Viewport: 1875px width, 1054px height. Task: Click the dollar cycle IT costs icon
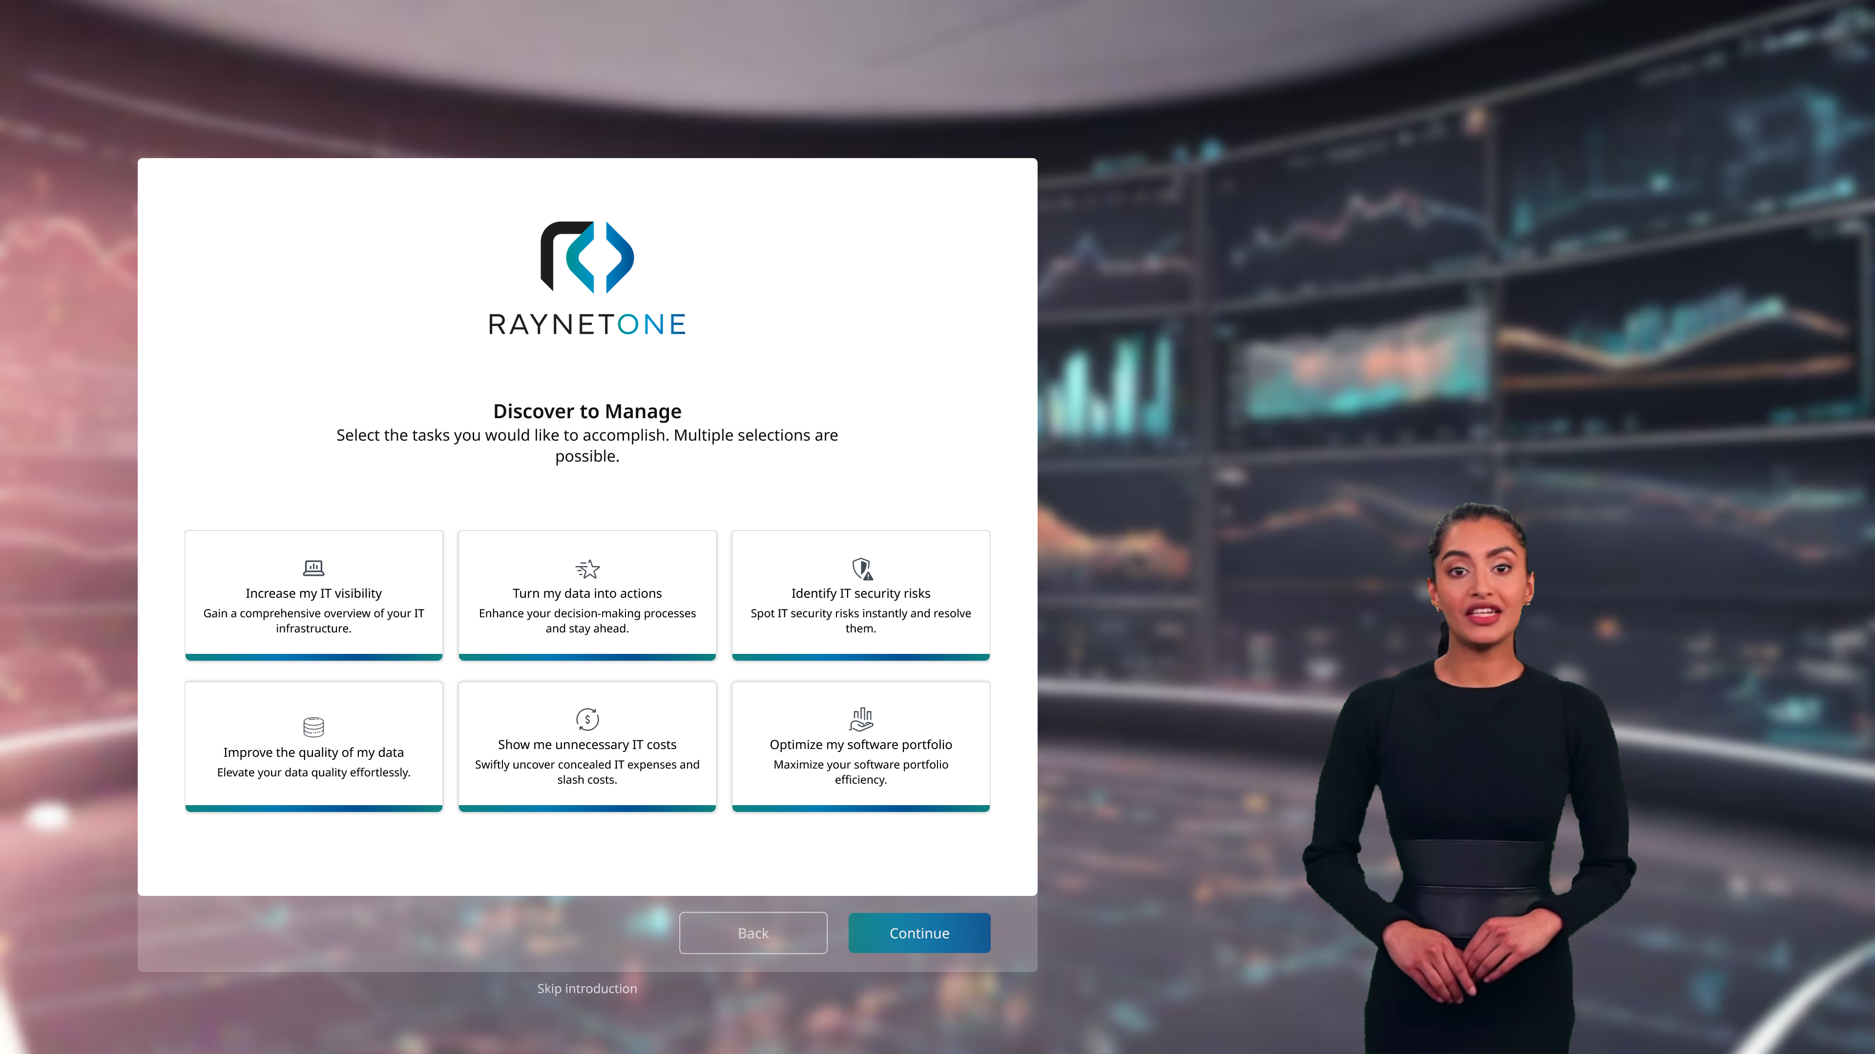pos(587,719)
